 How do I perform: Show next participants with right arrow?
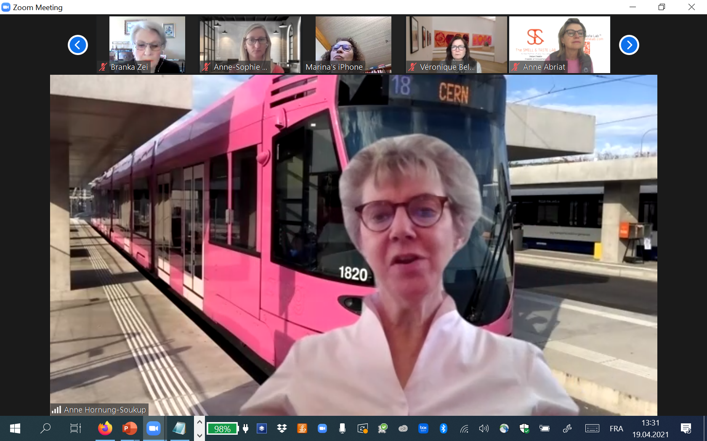[629, 45]
